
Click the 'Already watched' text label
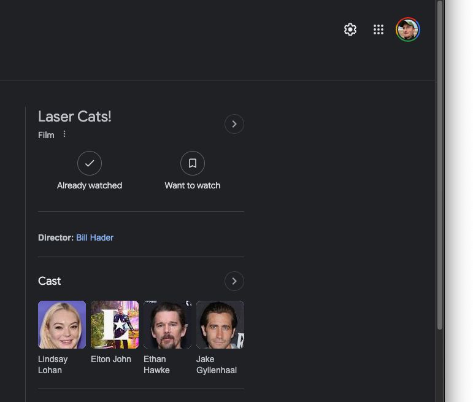click(90, 185)
